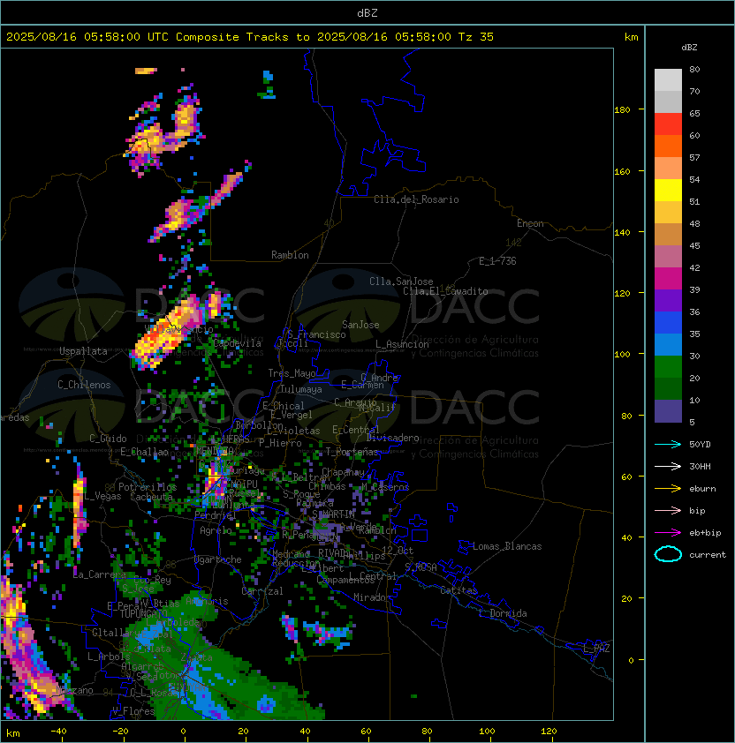735x743 pixels.
Task: Pick the dark orange 57–60 dBZ swatch
Action: coord(668,146)
